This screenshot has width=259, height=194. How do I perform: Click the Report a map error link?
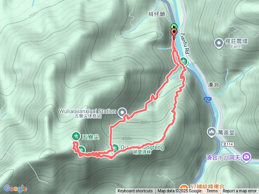tap(240, 191)
